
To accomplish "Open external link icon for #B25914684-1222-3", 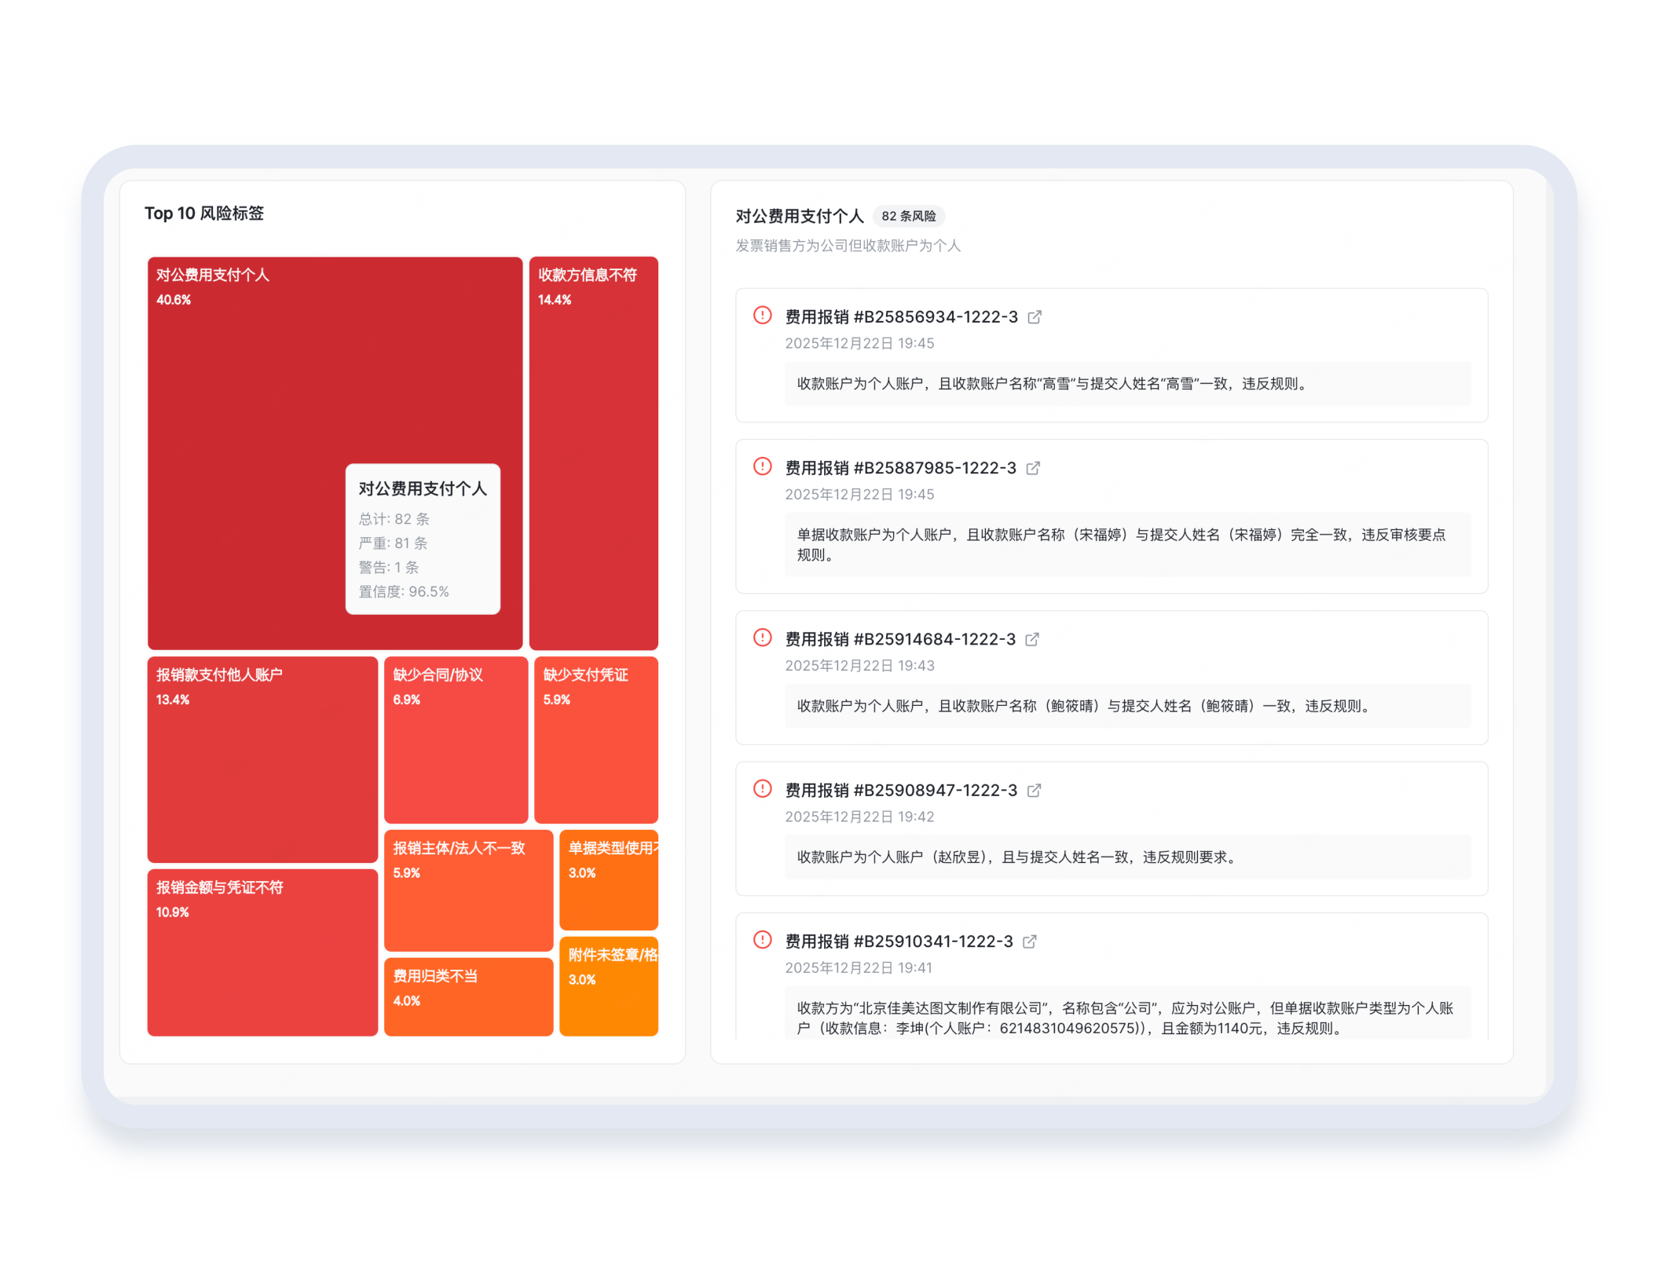I will [x=1032, y=640].
